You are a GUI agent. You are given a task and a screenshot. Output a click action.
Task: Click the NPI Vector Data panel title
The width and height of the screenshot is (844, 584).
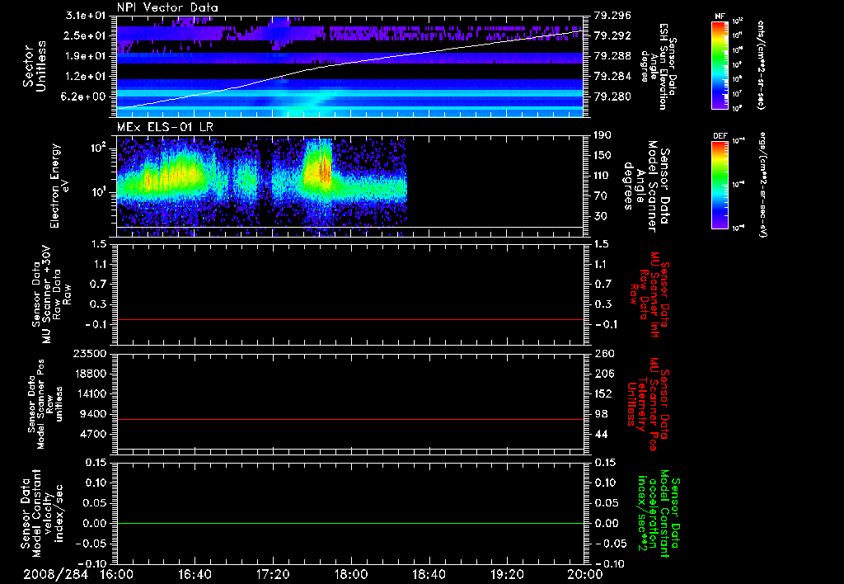(x=167, y=7)
